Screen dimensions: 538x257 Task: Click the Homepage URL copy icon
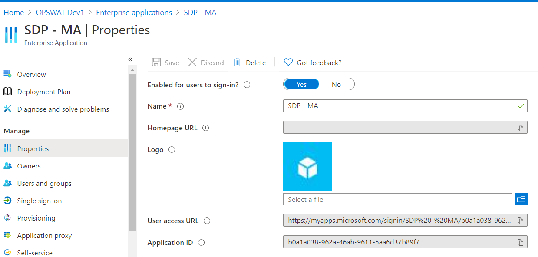tap(520, 128)
